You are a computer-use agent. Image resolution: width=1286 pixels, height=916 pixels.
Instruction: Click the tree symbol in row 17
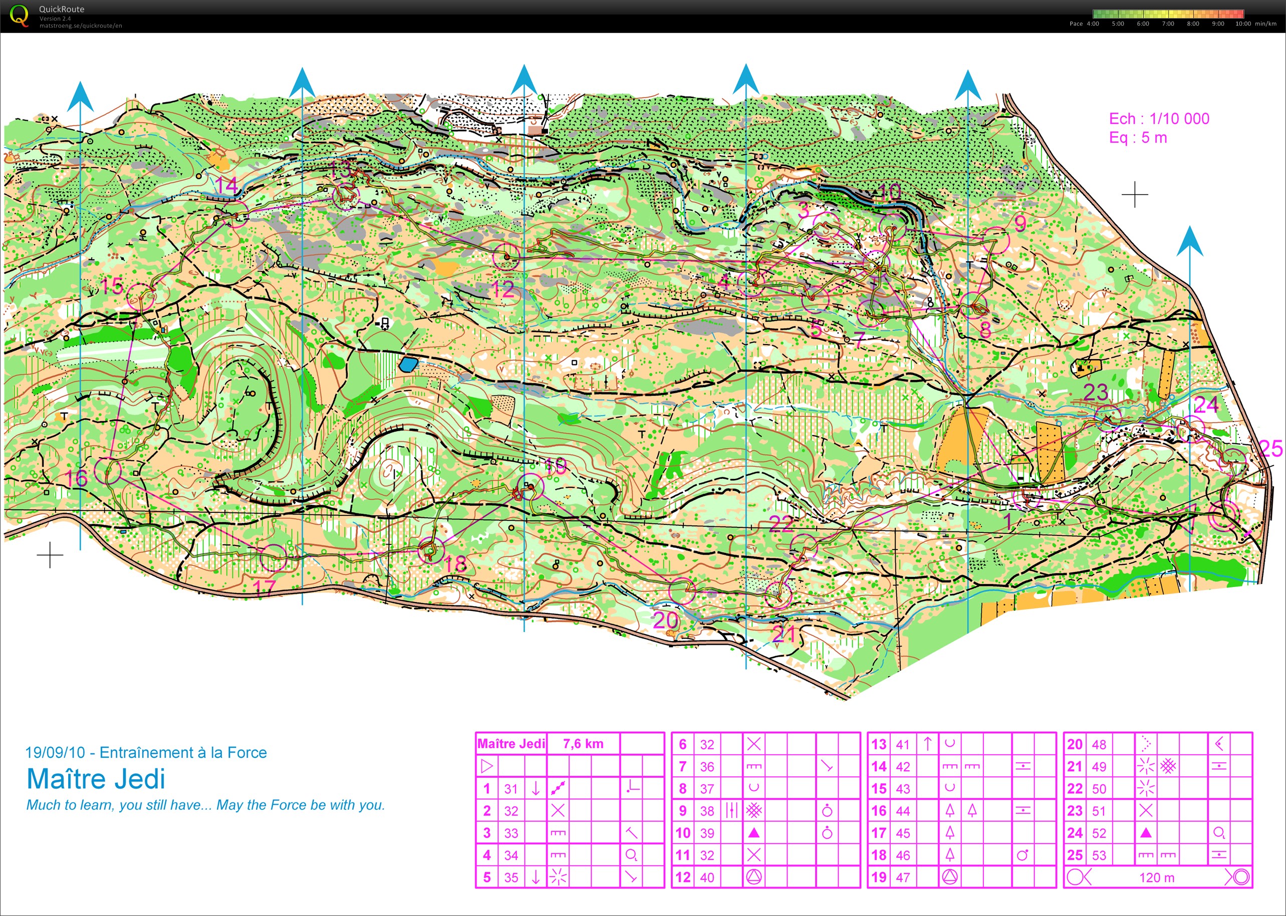click(x=950, y=832)
